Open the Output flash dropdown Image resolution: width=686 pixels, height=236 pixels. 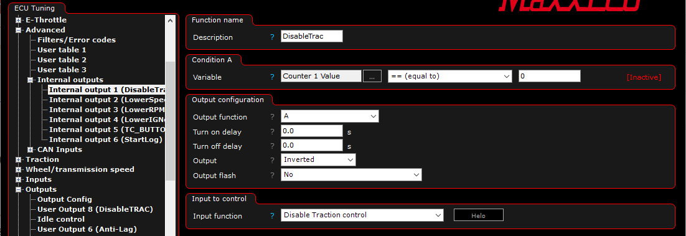351,175
